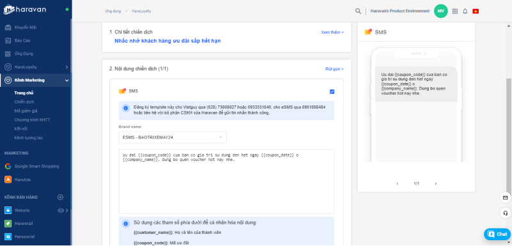Image resolution: width=512 pixels, height=246 pixels.
Task: Select Mã giảm giá menu item
Action: [x=26, y=111]
